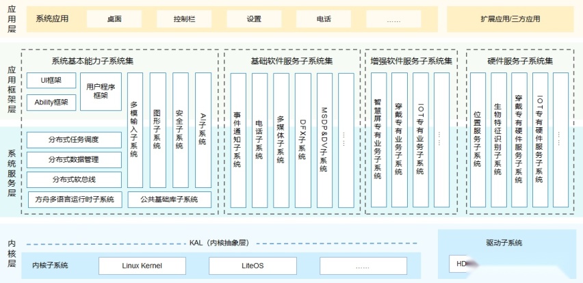Click the 设置 application box
The image size is (583, 283).
click(x=254, y=19)
